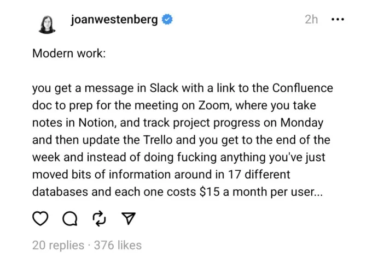
Task: Open replies with the comment bubble icon
Action: click(70, 218)
